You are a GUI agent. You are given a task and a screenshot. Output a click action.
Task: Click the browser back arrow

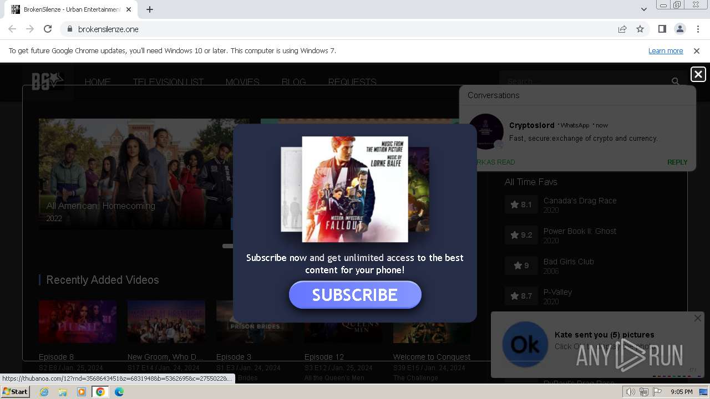12,29
